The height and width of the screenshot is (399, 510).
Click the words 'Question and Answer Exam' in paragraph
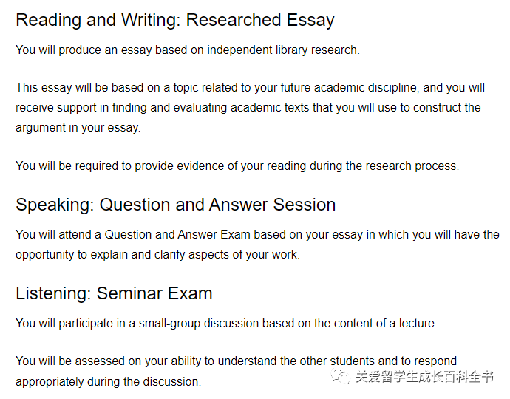(177, 235)
